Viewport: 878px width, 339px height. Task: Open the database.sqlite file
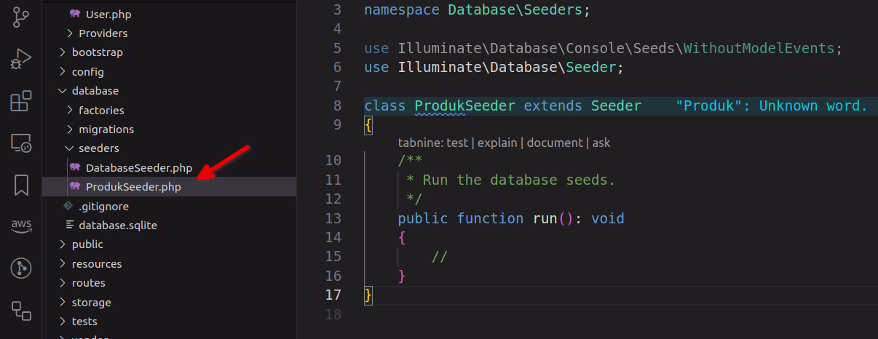click(x=117, y=226)
